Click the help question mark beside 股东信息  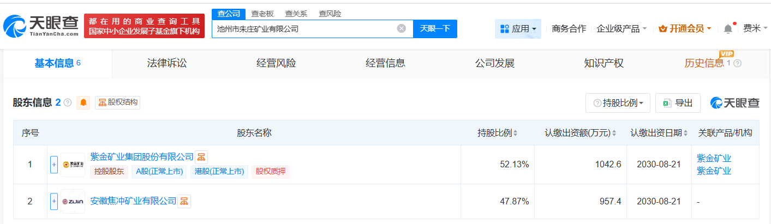pos(68,102)
